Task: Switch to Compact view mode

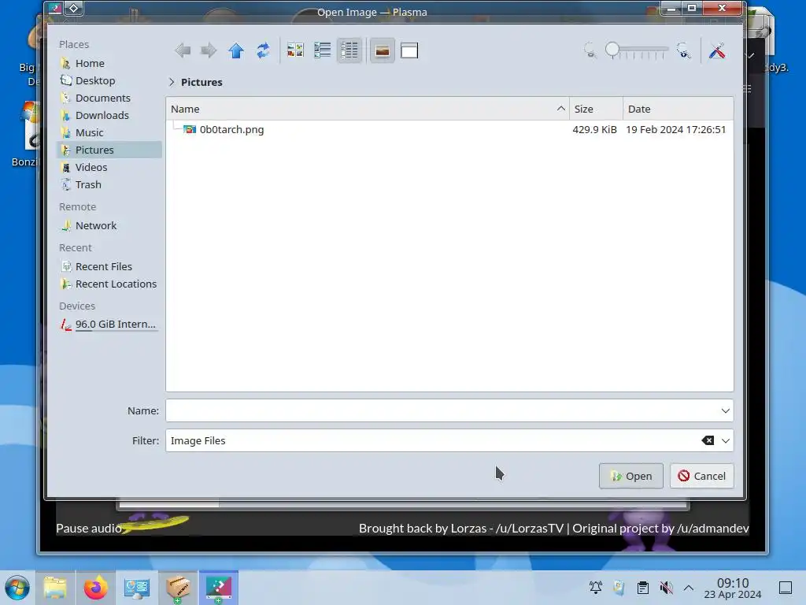Action: tap(322, 50)
